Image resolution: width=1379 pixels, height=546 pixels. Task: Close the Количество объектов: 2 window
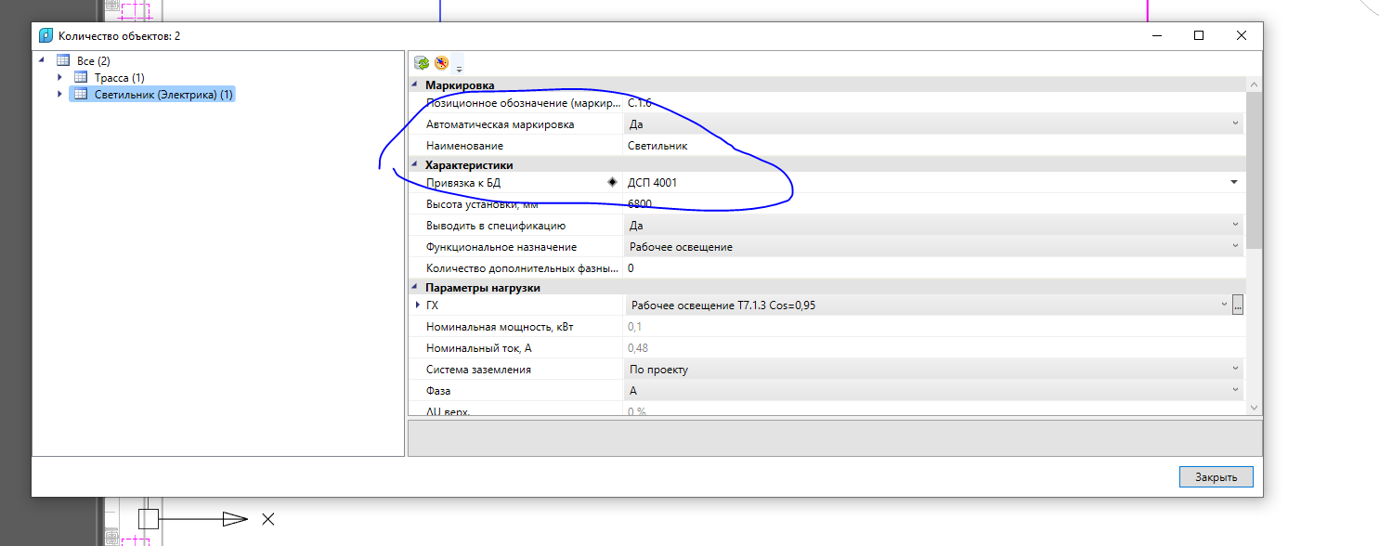coord(1242,35)
